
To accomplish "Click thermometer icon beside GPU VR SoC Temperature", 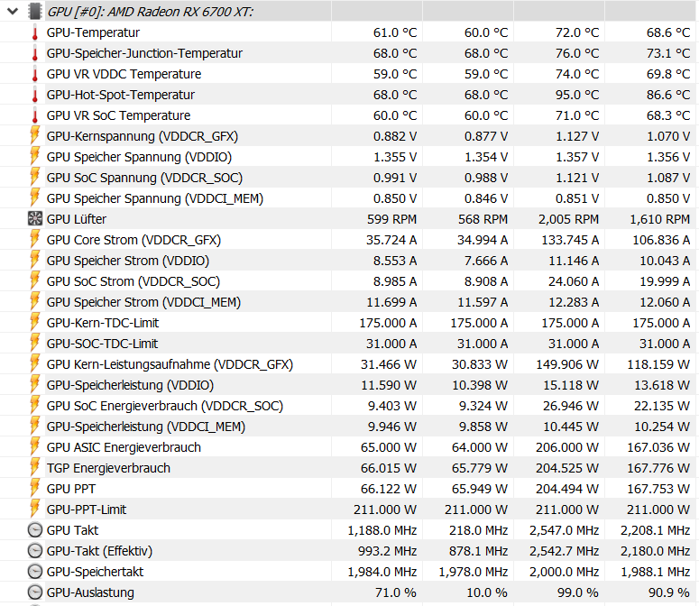I will [35, 115].
